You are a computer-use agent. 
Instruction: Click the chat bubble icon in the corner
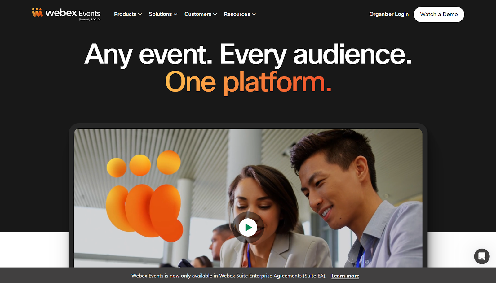[x=482, y=256]
